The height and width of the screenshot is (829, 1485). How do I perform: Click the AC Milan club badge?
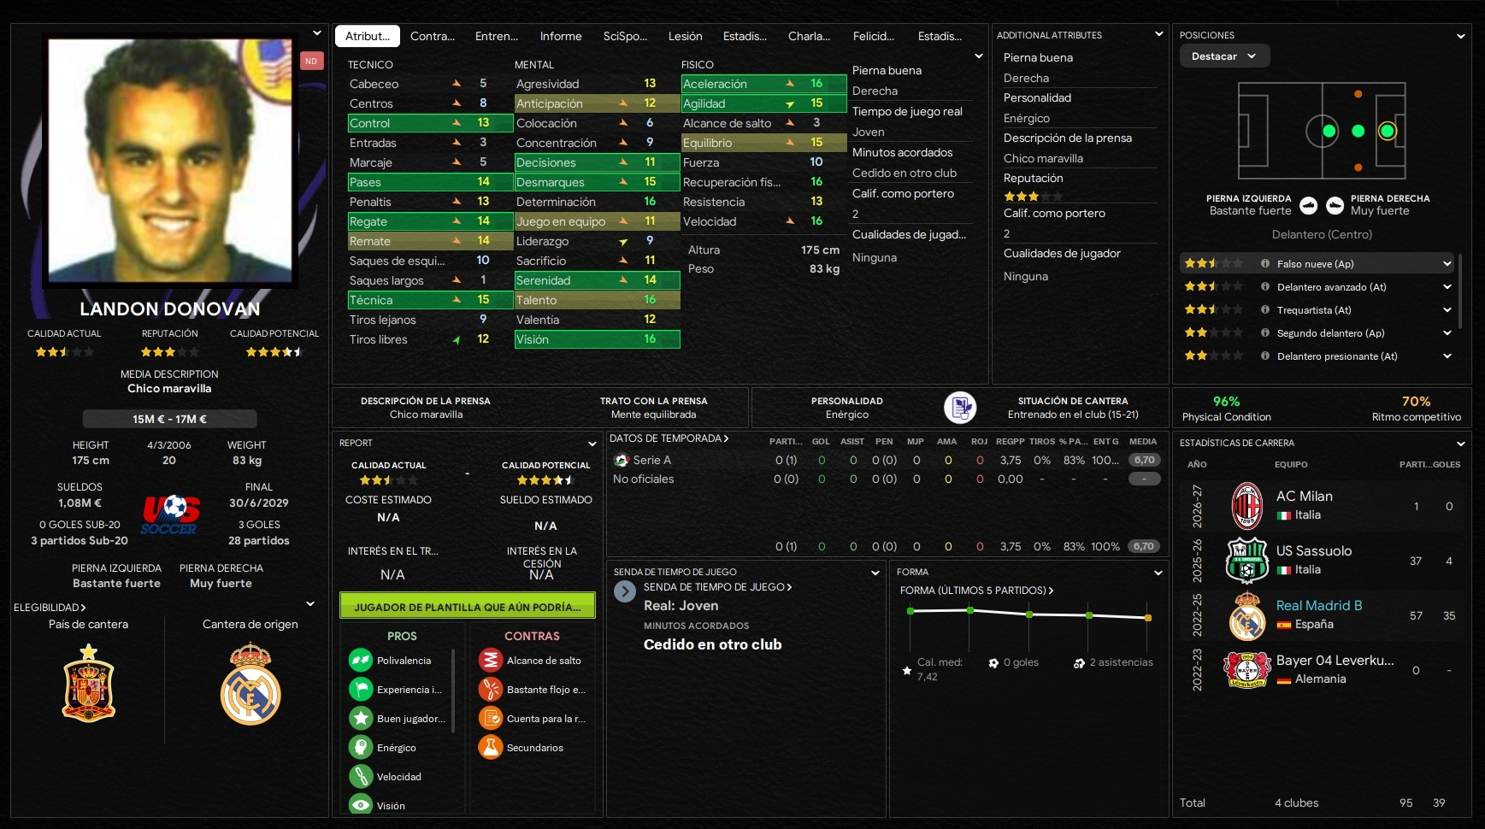tap(1247, 506)
